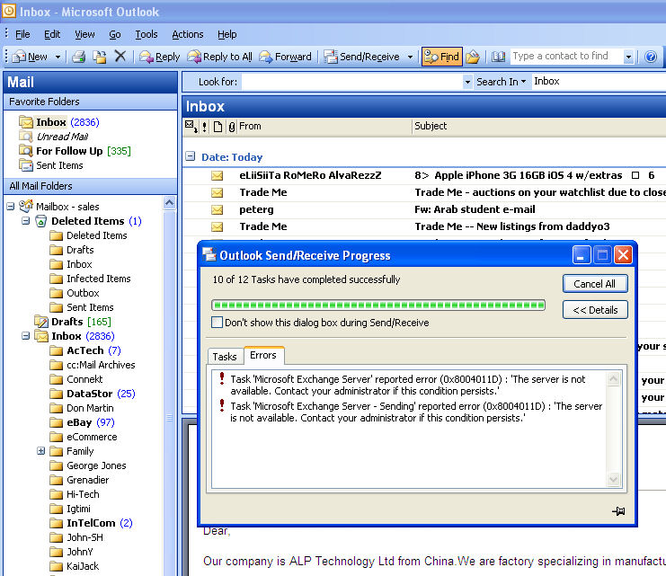The height and width of the screenshot is (576, 666).
Task: Collapse the Date: Today group
Action: point(191,156)
